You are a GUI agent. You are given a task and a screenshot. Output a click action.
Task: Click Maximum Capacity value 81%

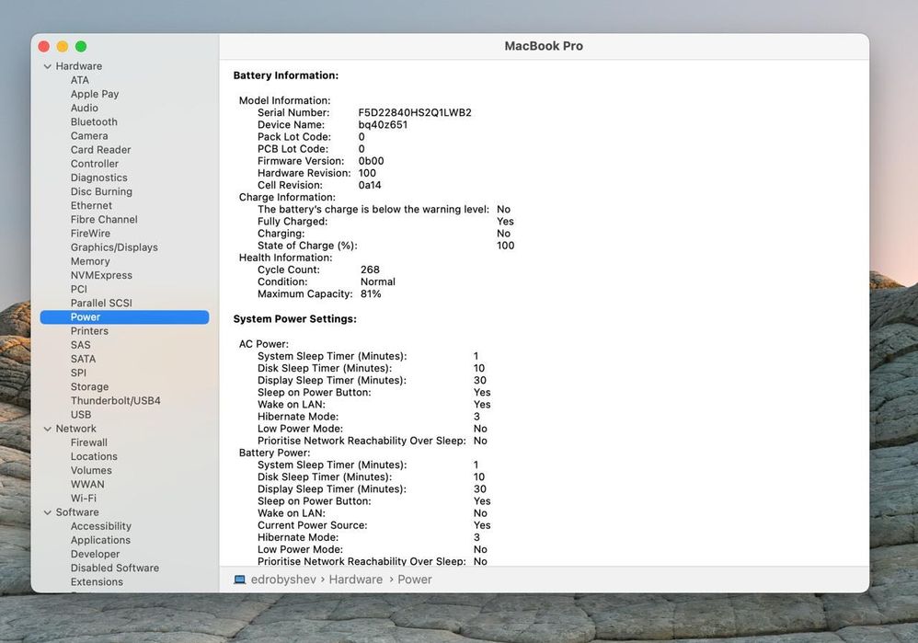371,294
